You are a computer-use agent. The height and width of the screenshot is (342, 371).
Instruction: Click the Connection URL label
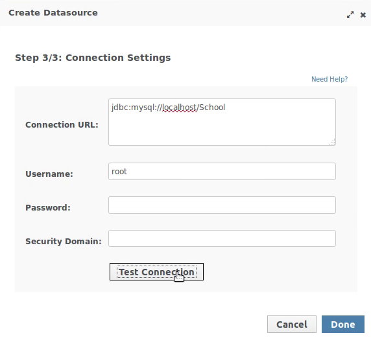pyautogui.click(x=62, y=125)
